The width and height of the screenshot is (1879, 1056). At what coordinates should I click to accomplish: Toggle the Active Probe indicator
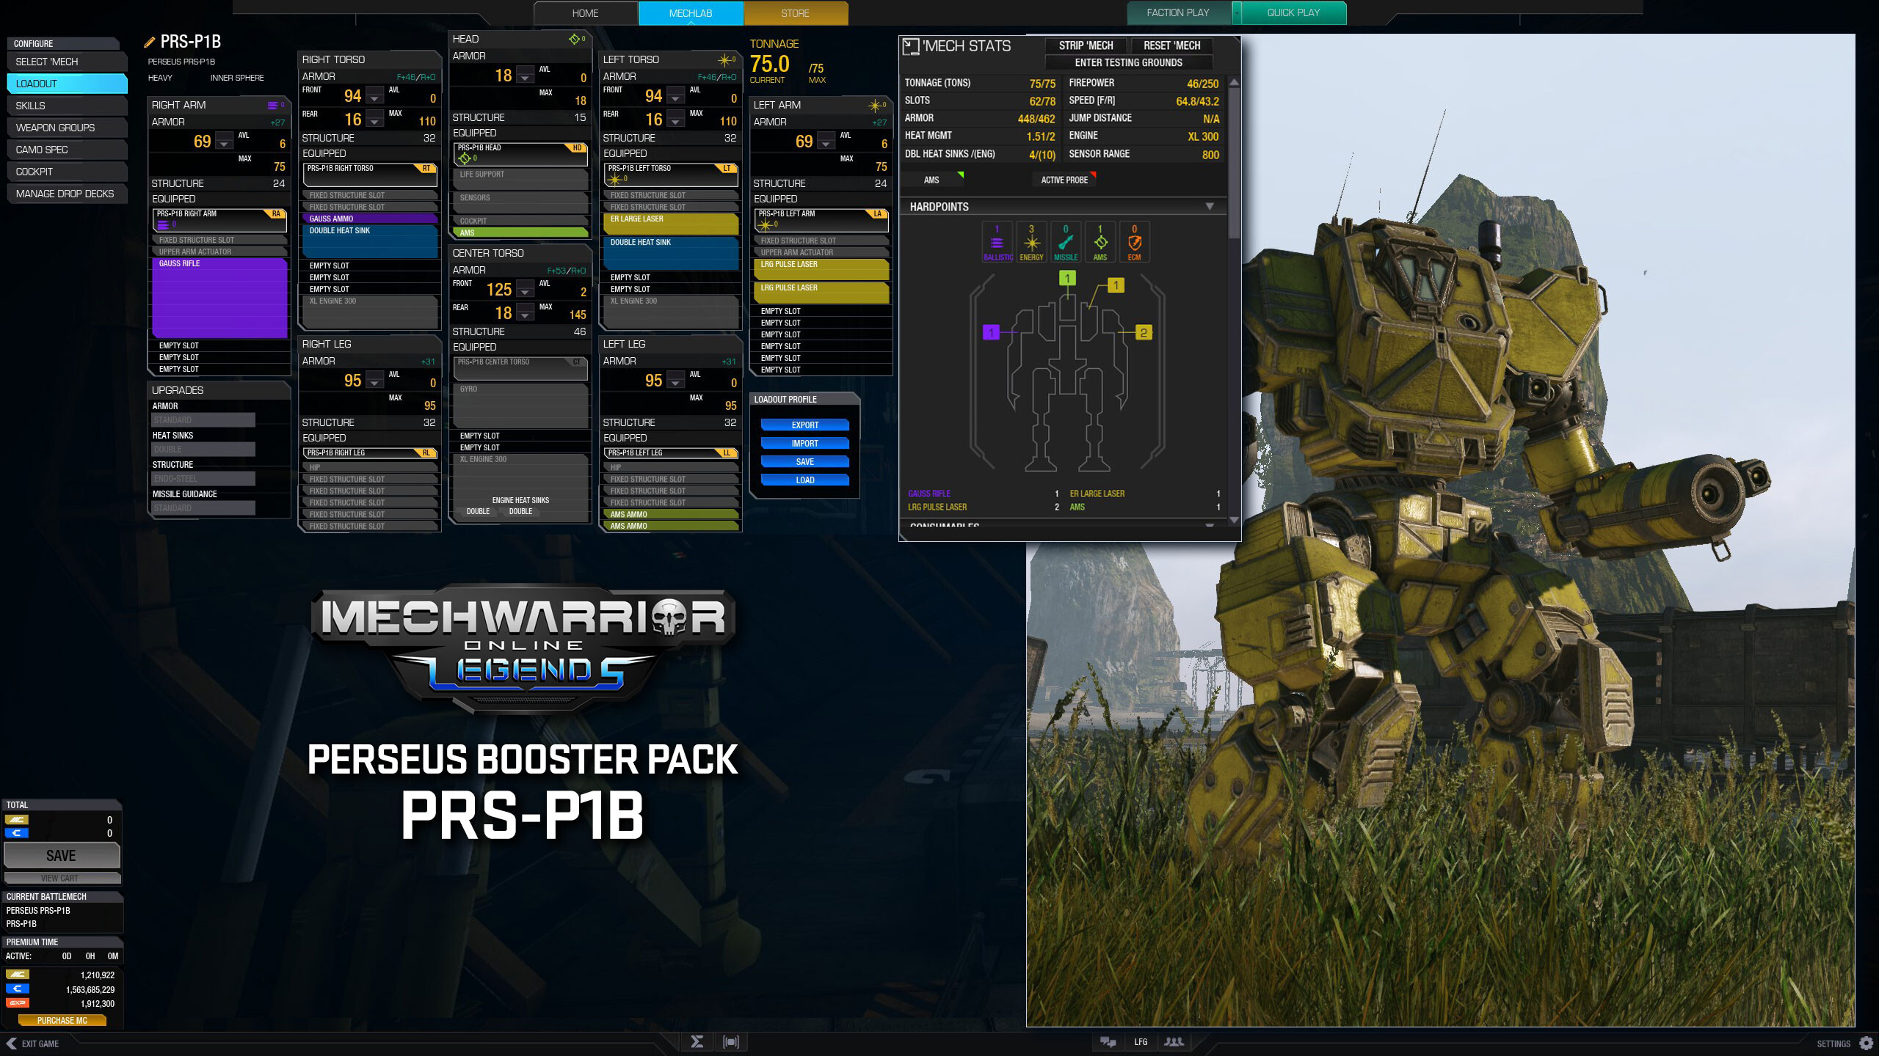tap(1064, 180)
